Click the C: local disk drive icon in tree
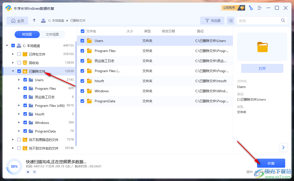This screenshot has width=294, height=181. [19, 46]
